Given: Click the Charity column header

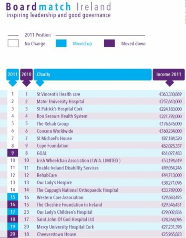Looking at the screenshot, I should tap(92, 75).
